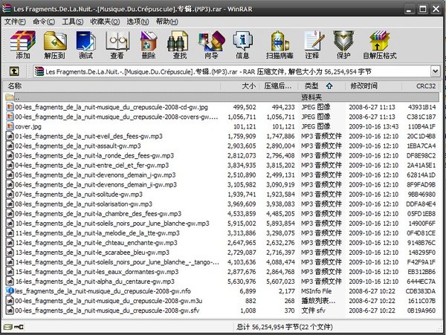This screenshot has width=446, height=335.
Task: Click the 删除 (Delete) toolbar icon
Action: [149, 45]
